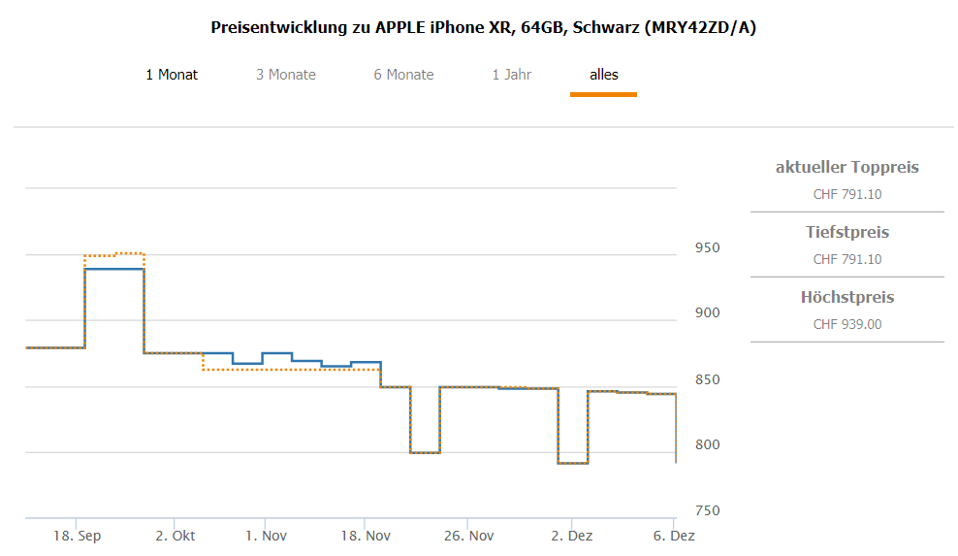958x556 pixels.
Task: Click the 2. Dez date label
Action: (571, 536)
